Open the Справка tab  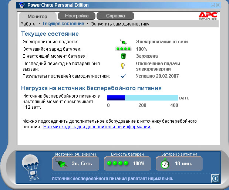[115, 16]
